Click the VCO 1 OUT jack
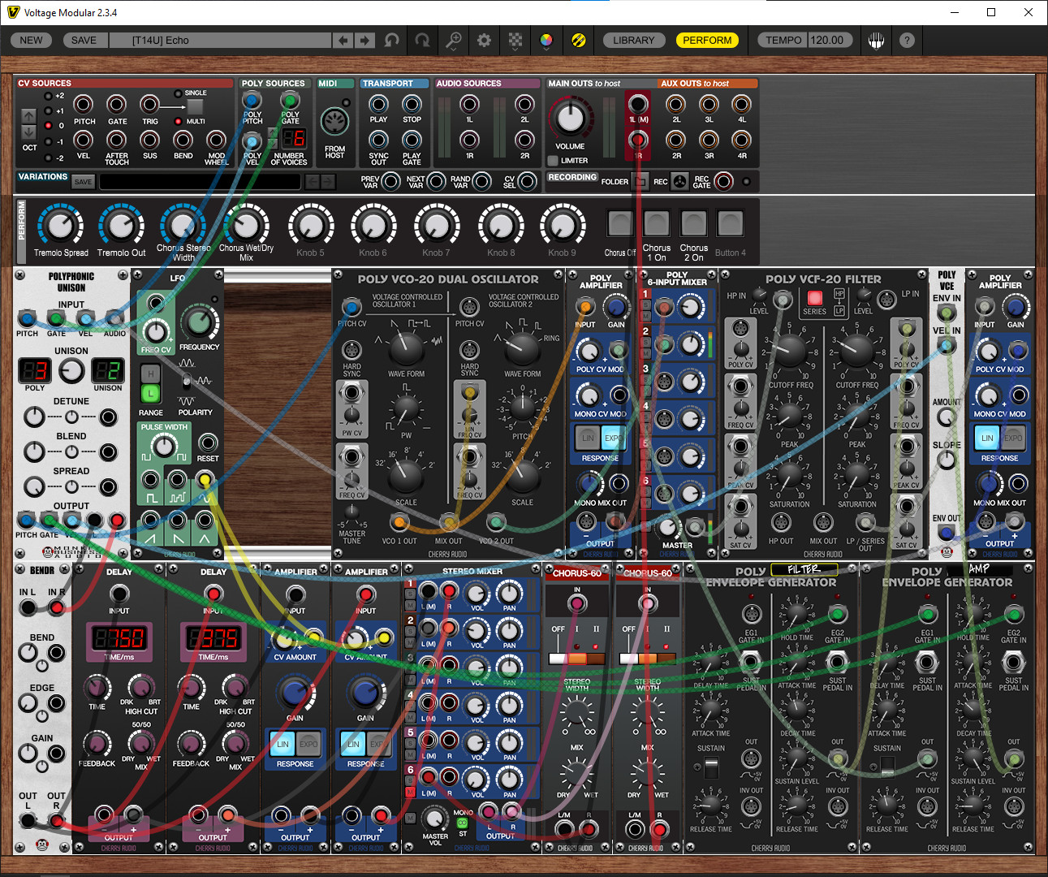The width and height of the screenshot is (1048, 877). (399, 522)
